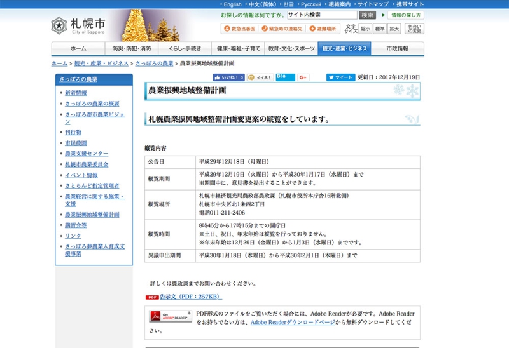This screenshot has width=509, height=348.
Task: Click the 色合いの変更 color scheme button
Action: click(414, 29)
